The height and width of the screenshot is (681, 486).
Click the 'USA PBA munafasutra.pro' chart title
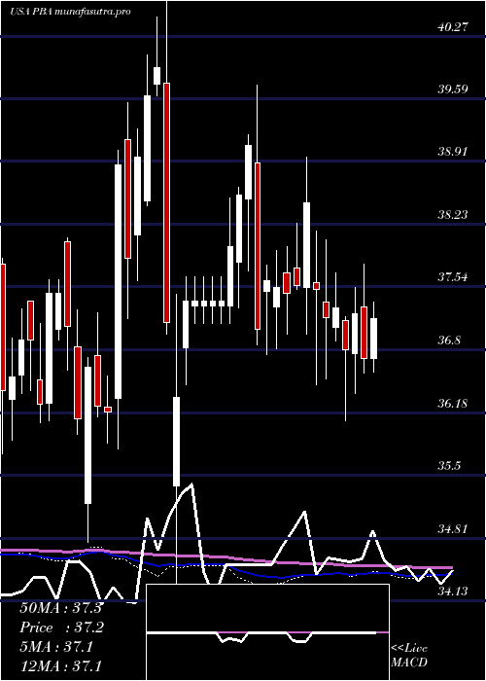pos(70,12)
